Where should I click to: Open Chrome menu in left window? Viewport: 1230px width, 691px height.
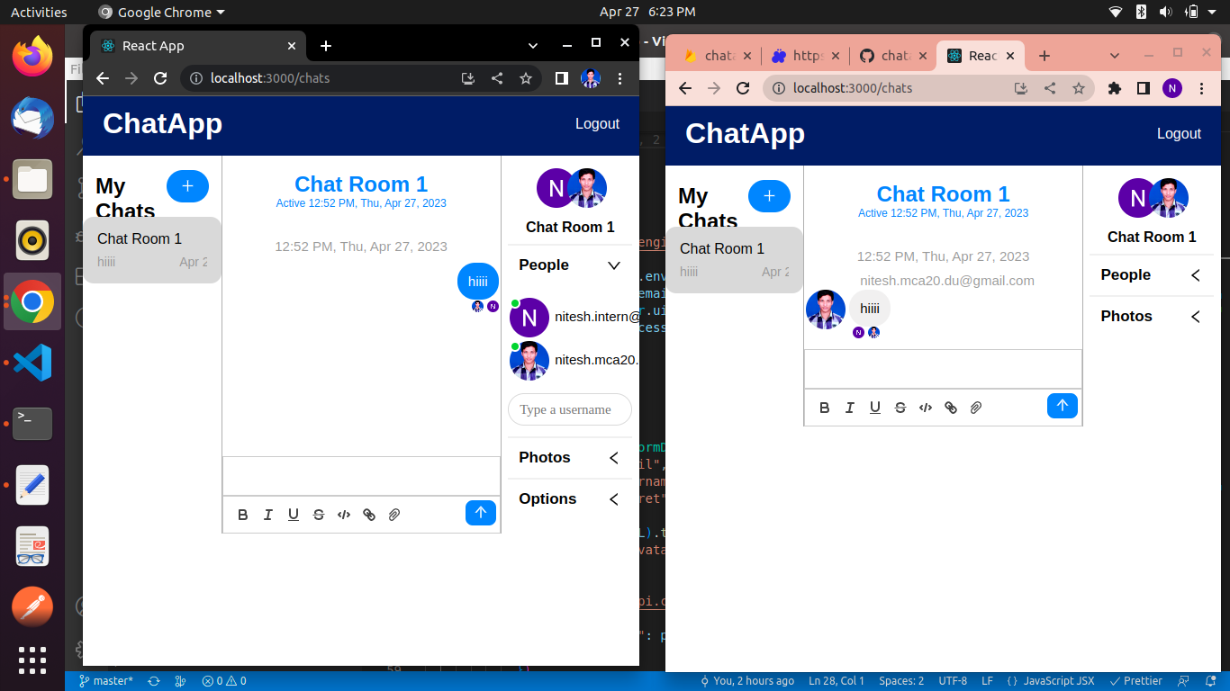click(620, 78)
